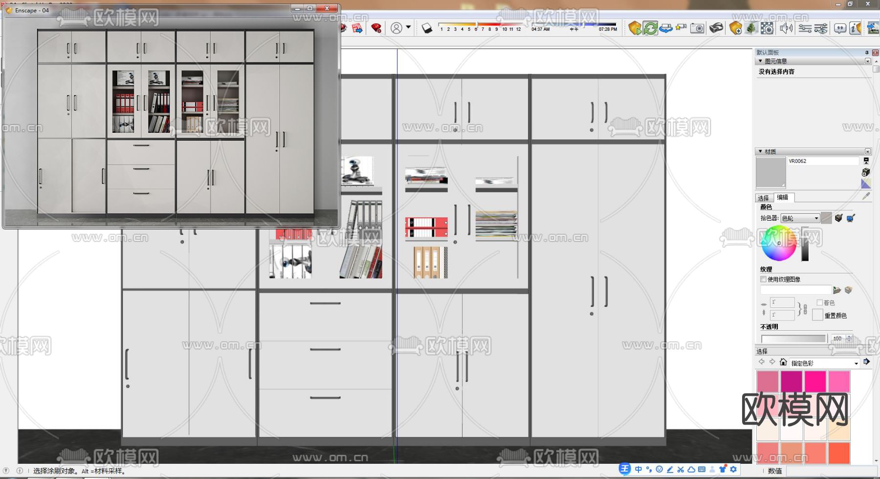Image resolution: width=880 pixels, height=479 pixels.
Task: Open the profile dropdown arrow in the toolbar
Action: (409, 27)
